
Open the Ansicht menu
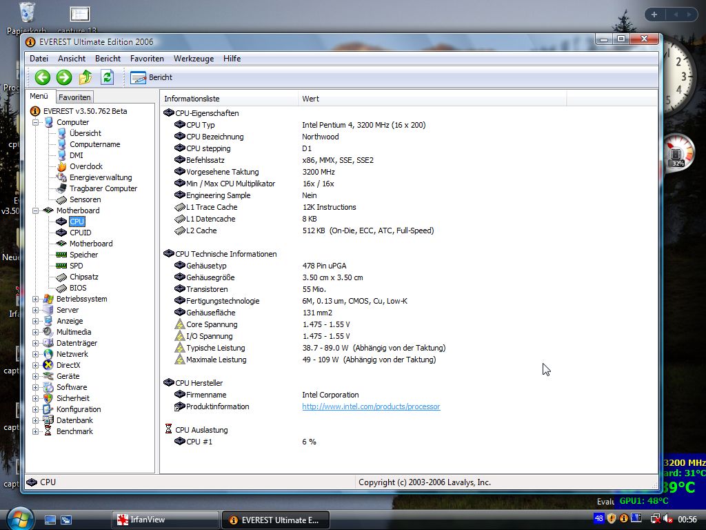click(x=72, y=59)
